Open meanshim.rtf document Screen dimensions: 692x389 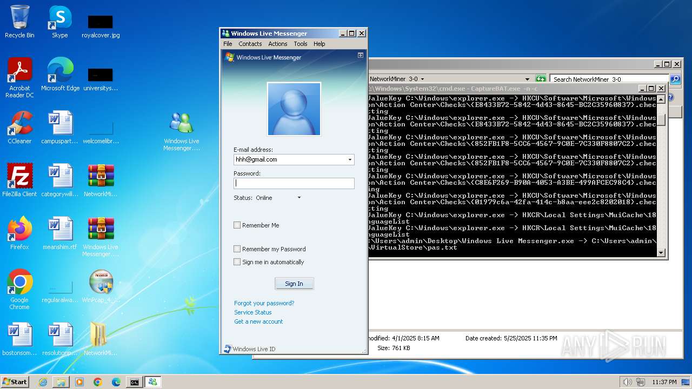coord(60,233)
